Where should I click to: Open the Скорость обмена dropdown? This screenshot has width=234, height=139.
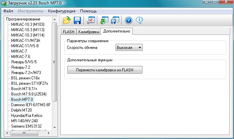coord(129,48)
